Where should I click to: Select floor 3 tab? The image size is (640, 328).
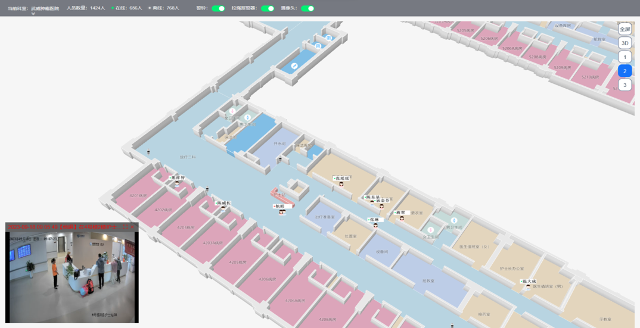point(625,85)
